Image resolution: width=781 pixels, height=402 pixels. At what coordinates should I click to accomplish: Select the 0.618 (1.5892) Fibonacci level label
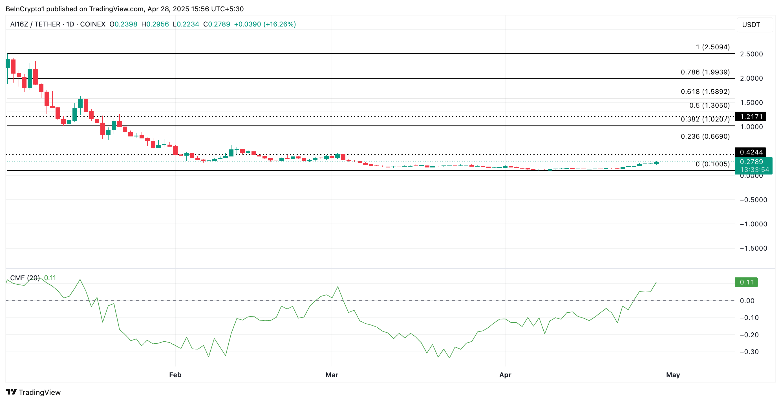tap(705, 92)
